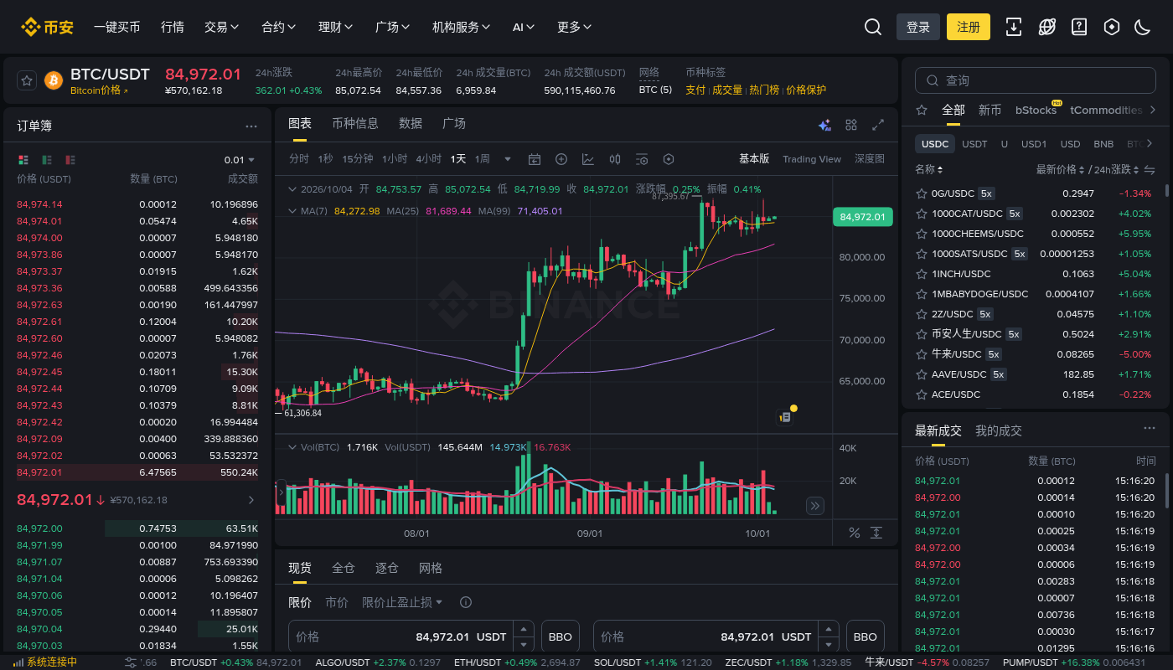Screen dimensions: 1173x670
Task: Show asks-only order book view
Action: click(x=70, y=159)
